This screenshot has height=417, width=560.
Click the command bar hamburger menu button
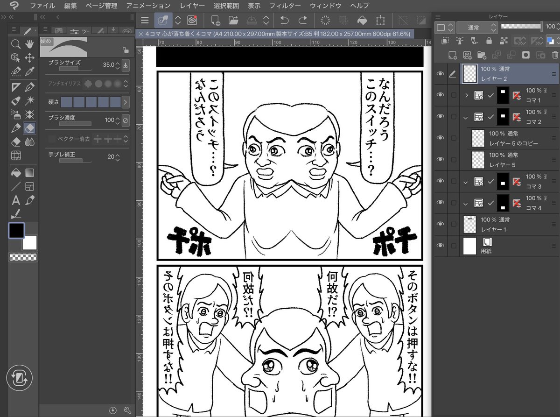[145, 20]
